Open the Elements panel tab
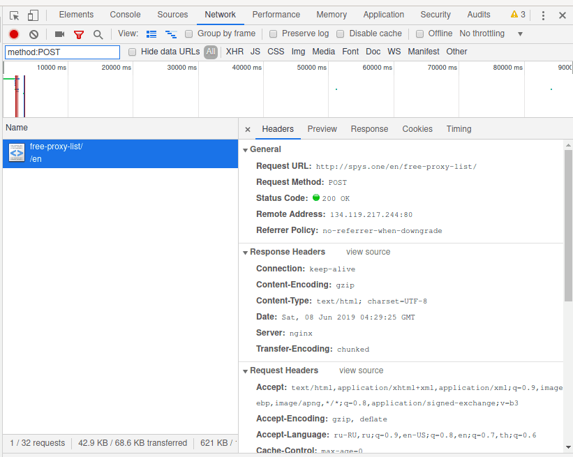This screenshot has width=573, height=457. [76, 14]
